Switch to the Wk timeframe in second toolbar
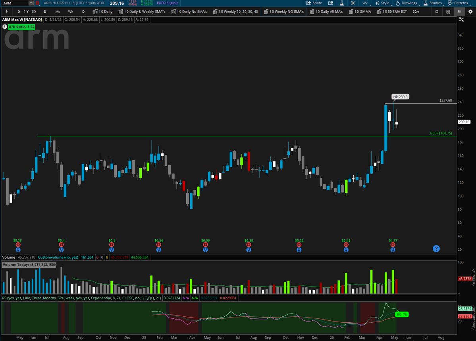Image resolution: width=476 pixels, height=341 pixels. [70, 12]
